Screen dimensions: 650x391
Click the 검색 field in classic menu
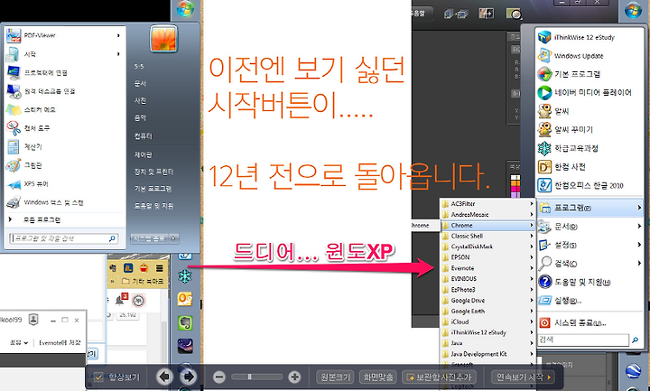[583, 340]
